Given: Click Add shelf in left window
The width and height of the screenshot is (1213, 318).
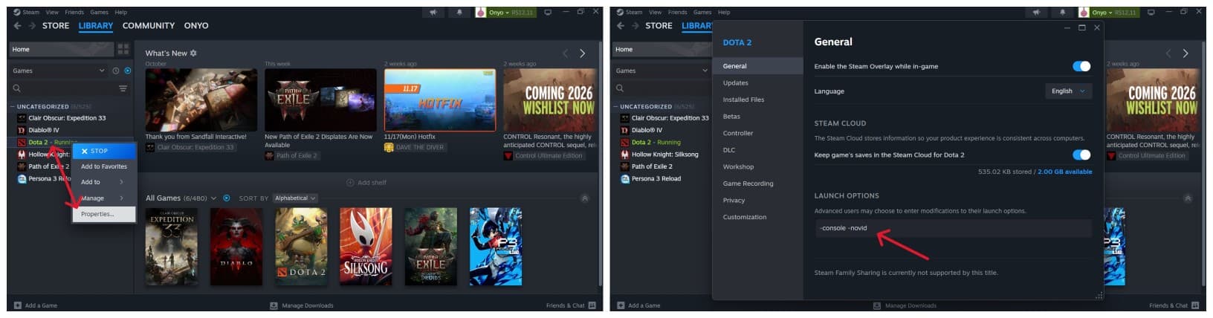Looking at the screenshot, I should 366,183.
